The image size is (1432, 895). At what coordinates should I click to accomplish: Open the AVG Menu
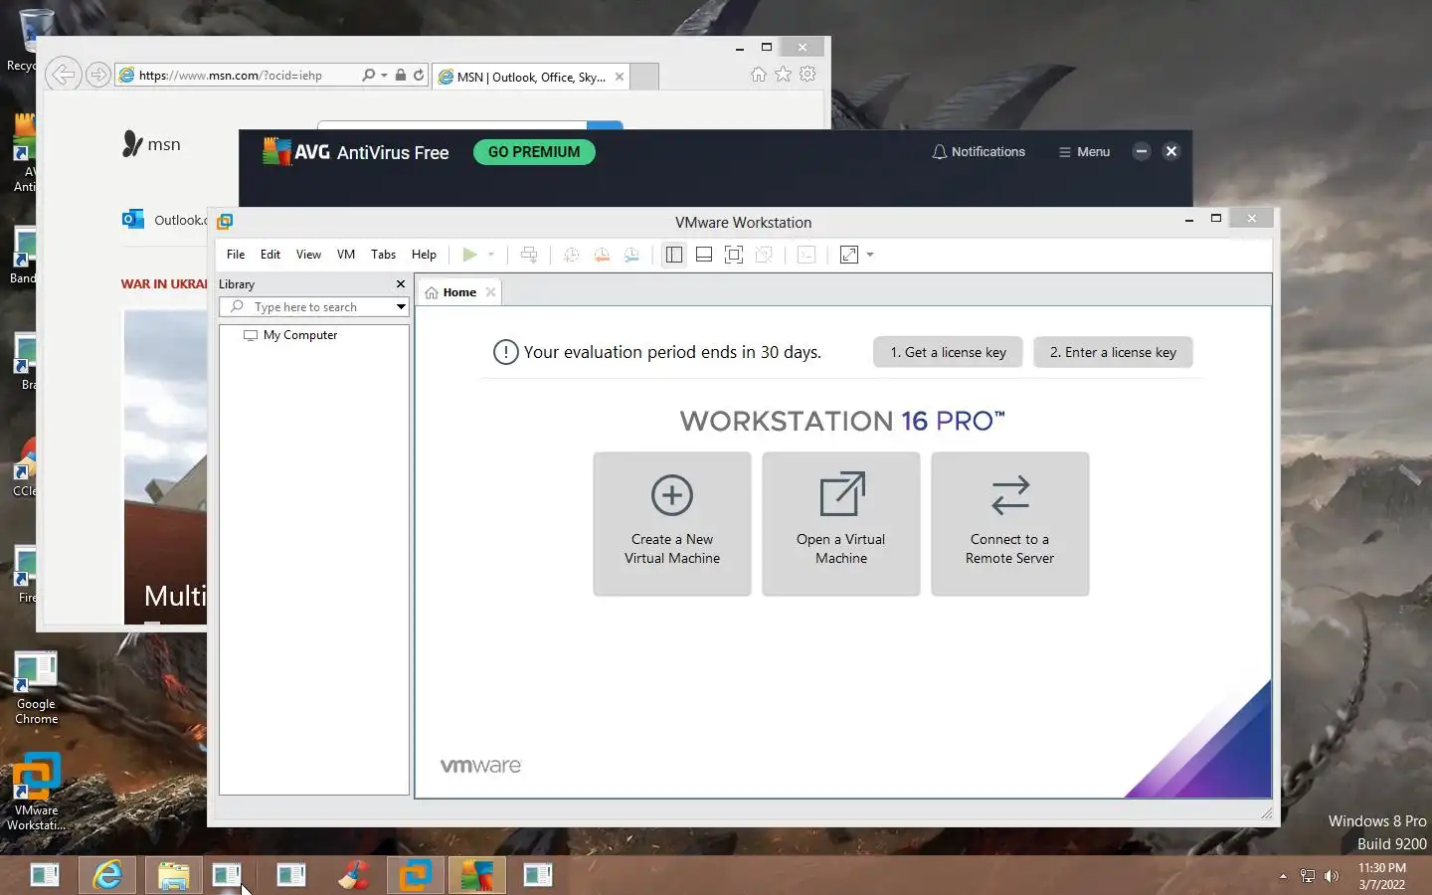[1084, 152]
